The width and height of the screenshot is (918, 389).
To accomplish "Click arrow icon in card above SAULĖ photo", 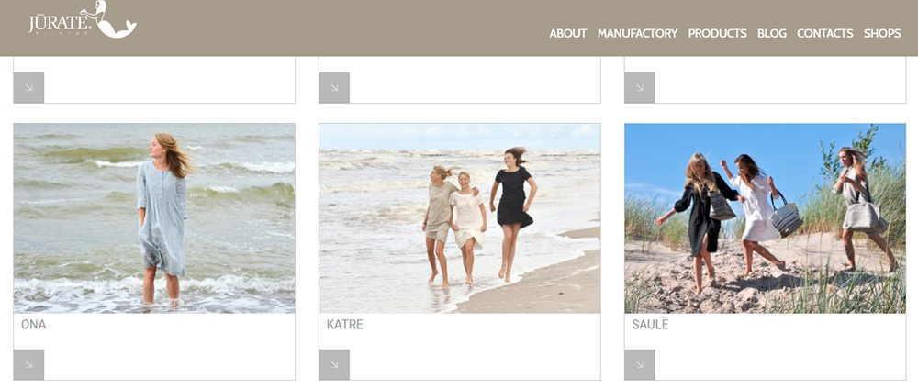I will (x=640, y=87).
